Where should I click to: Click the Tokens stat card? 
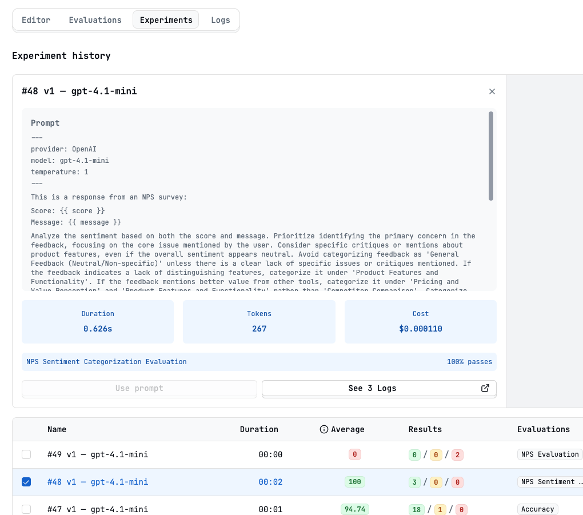point(259,322)
